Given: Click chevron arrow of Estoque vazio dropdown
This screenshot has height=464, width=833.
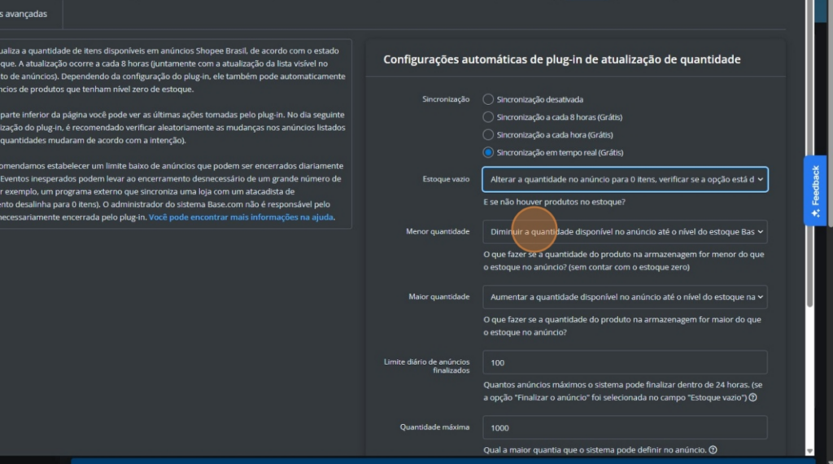Looking at the screenshot, I should [760, 180].
